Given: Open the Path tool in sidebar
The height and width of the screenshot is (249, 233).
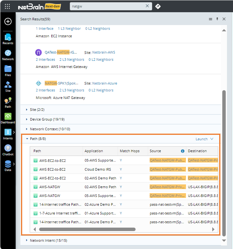Looking at the screenshot, I should [x=8, y=102].
